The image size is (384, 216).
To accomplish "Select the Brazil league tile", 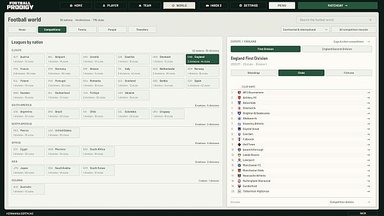I will click(63, 114).
